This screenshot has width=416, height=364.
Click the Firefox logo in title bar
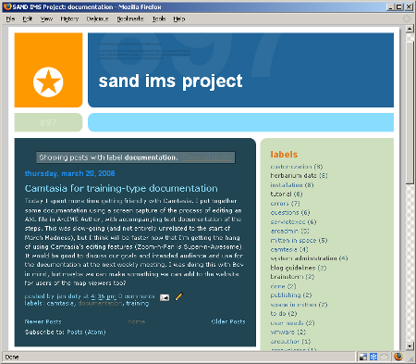7,6
